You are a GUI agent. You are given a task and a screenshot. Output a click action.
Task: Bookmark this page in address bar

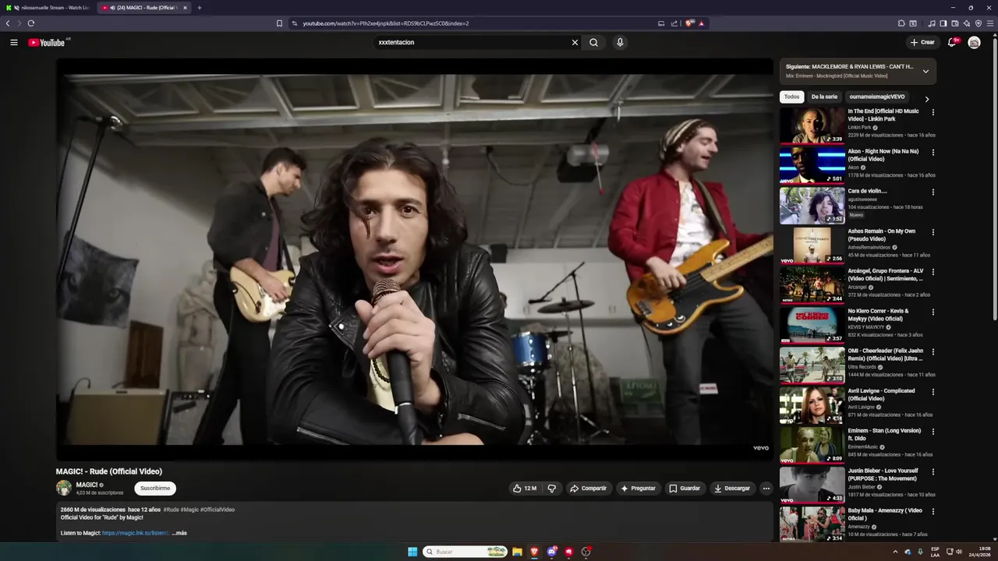tap(279, 23)
